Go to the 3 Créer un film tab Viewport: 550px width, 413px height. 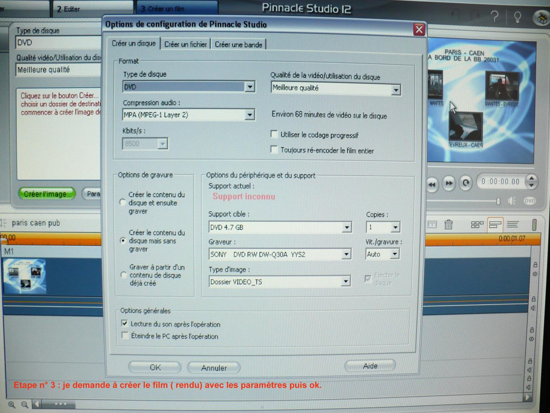176,9
